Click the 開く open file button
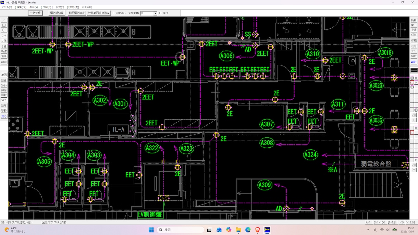 coord(414,25)
